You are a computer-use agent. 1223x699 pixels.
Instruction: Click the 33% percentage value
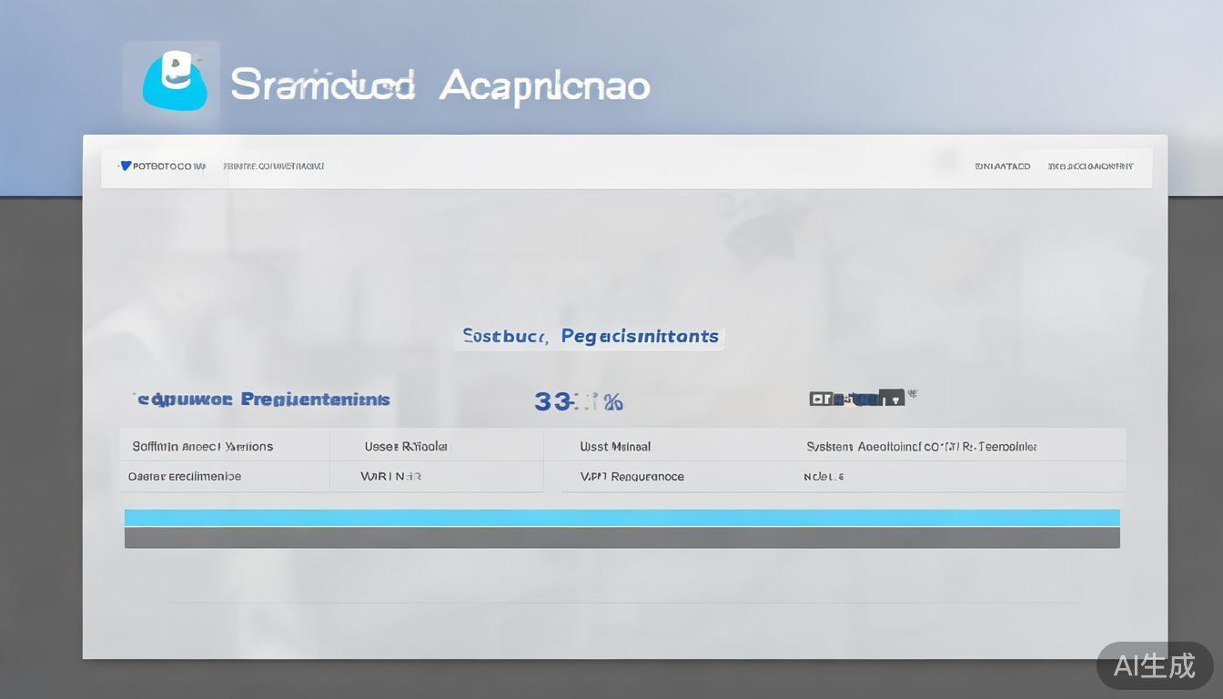(578, 400)
